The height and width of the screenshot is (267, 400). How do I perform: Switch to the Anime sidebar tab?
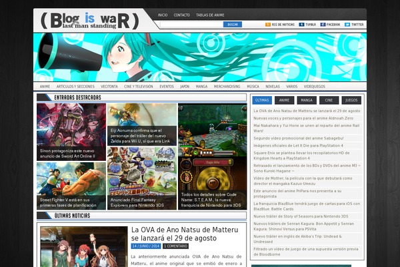coord(284,100)
